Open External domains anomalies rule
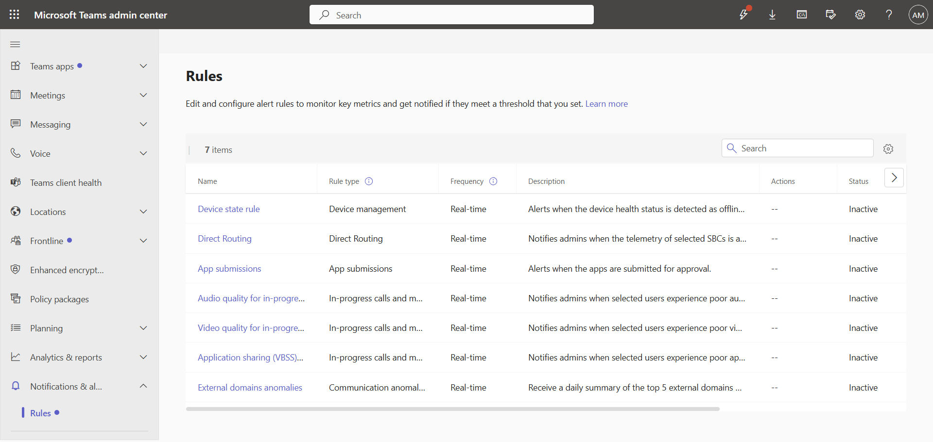The width and height of the screenshot is (933, 442). [x=250, y=388]
